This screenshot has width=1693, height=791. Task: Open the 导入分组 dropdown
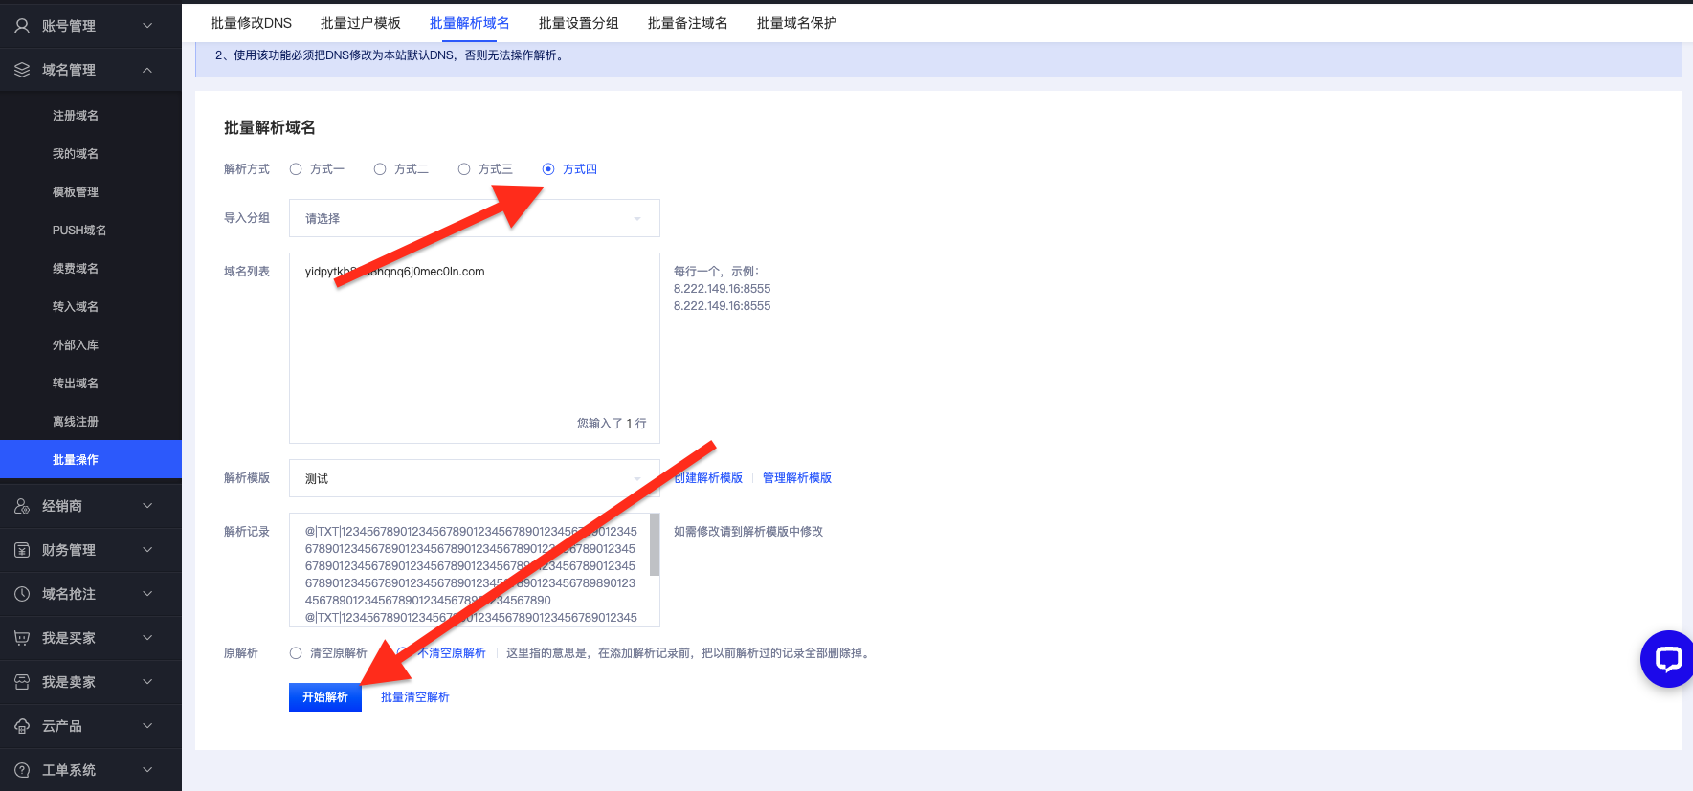pos(475,218)
